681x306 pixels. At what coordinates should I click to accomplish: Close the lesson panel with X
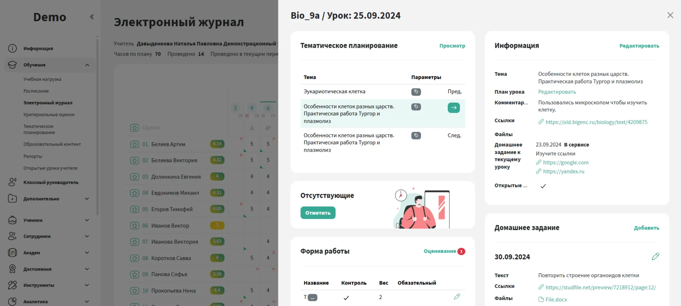[x=670, y=15]
